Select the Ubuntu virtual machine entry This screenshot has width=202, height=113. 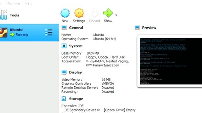[29, 33]
